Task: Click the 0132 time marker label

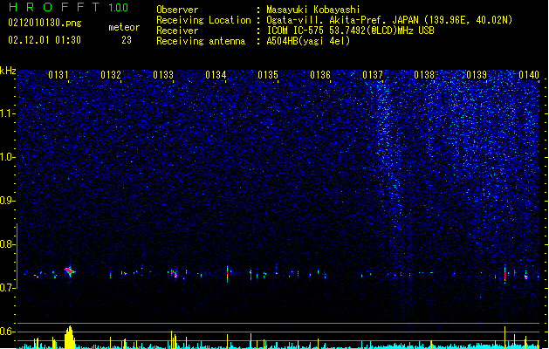Action: [111, 75]
